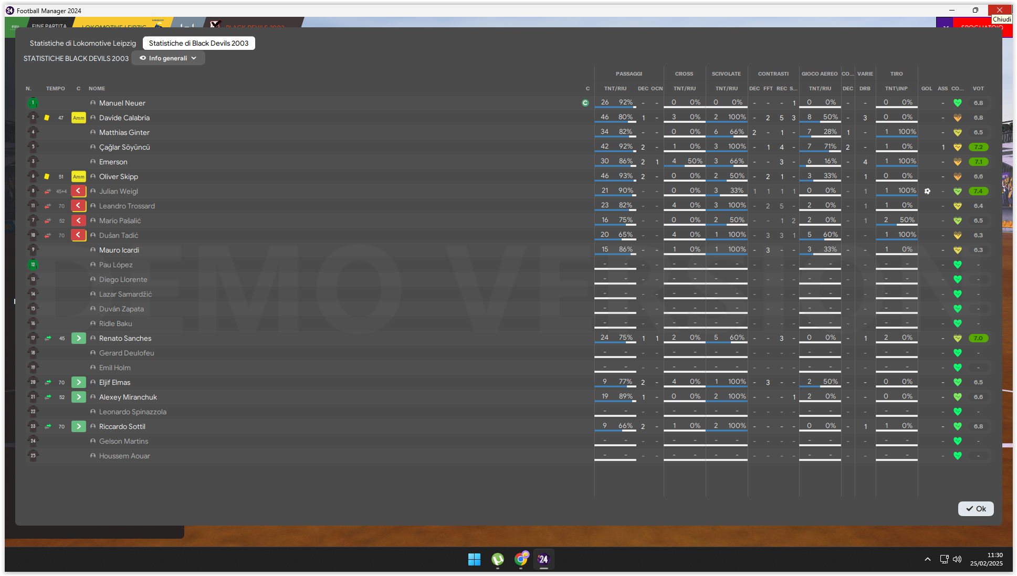Click Manuel Neuer's green goalkeeper shirt icon
Viewport: 1017px width, 576px height.
pyautogui.click(x=33, y=103)
